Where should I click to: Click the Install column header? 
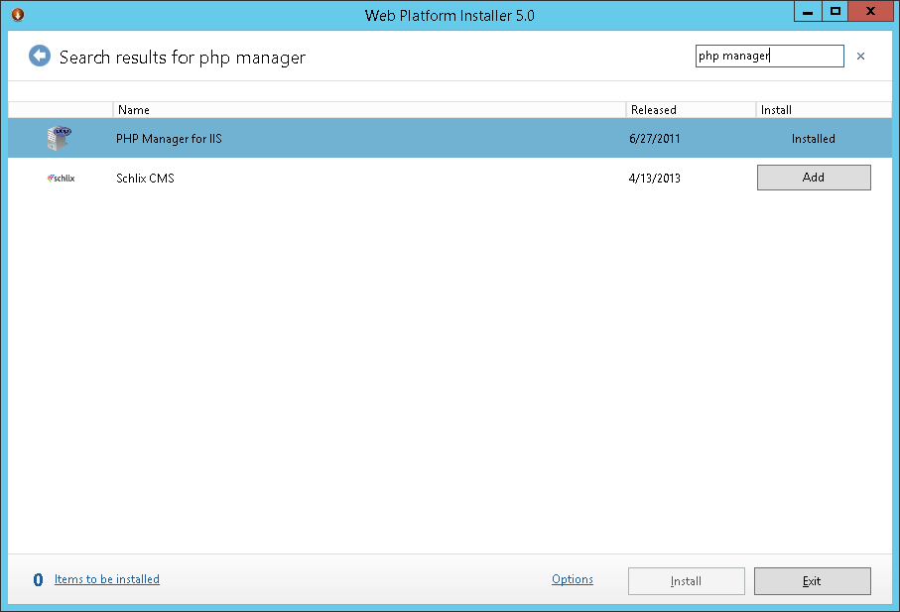click(824, 109)
